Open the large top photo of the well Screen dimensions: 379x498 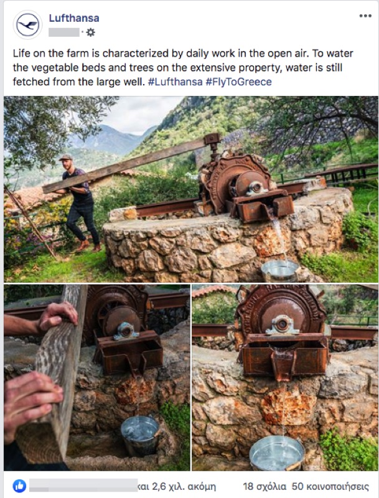point(191,189)
